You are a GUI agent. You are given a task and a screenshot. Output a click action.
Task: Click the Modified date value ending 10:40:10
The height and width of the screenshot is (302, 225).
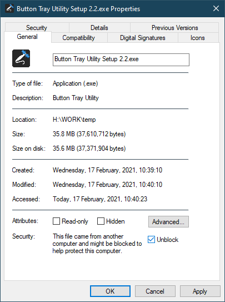click(108, 185)
